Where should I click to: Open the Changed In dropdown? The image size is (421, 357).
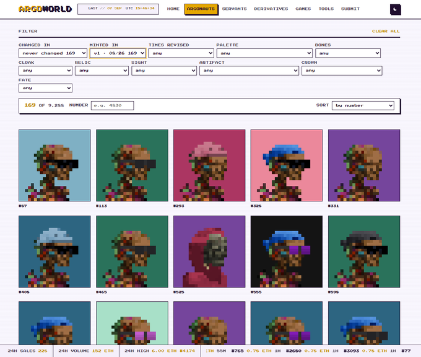[x=53, y=53]
